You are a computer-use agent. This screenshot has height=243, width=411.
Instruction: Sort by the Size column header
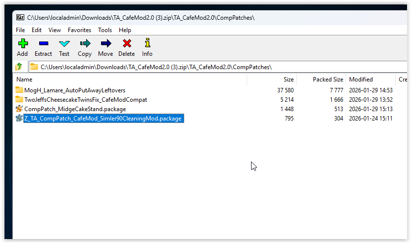coord(271,80)
